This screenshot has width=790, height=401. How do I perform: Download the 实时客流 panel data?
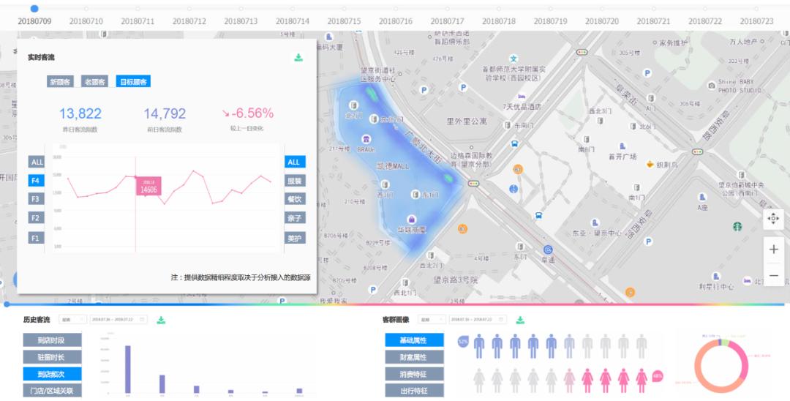tap(298, 57)
